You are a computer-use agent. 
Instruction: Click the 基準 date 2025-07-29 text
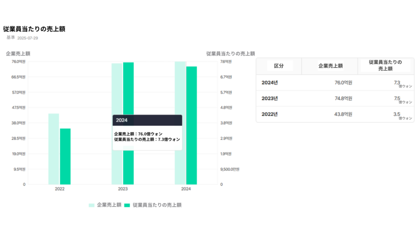[x=27, y=38]
